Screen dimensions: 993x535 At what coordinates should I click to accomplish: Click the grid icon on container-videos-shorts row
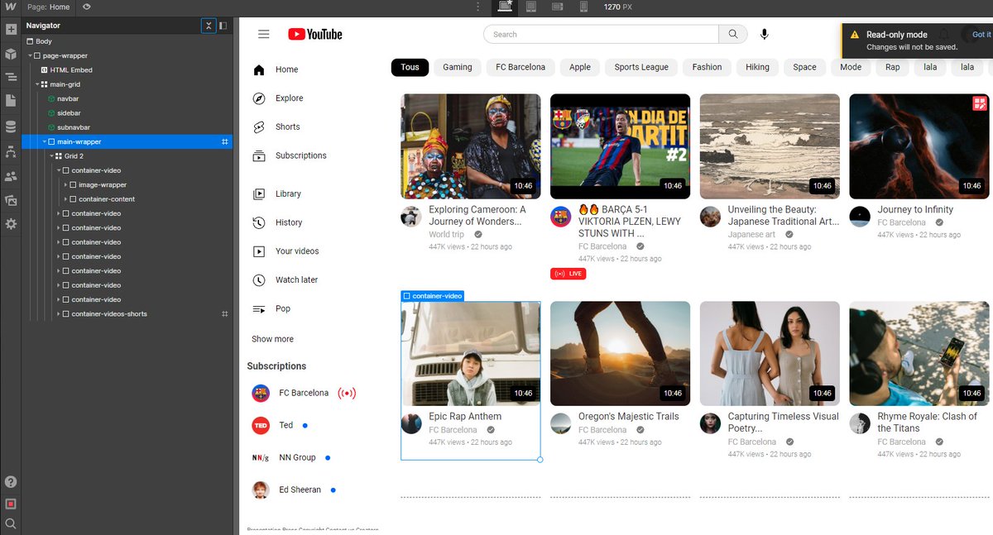pyautogui.click(x=224, y=313)
